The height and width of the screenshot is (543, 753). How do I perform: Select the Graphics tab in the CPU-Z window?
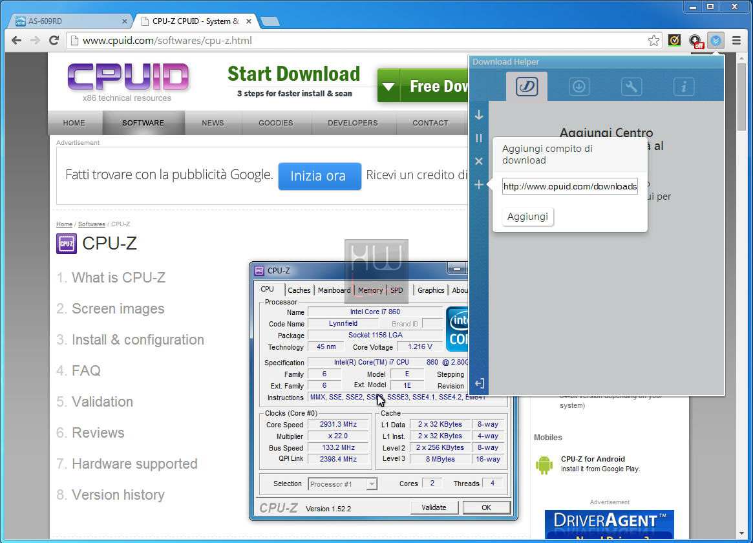430,290
